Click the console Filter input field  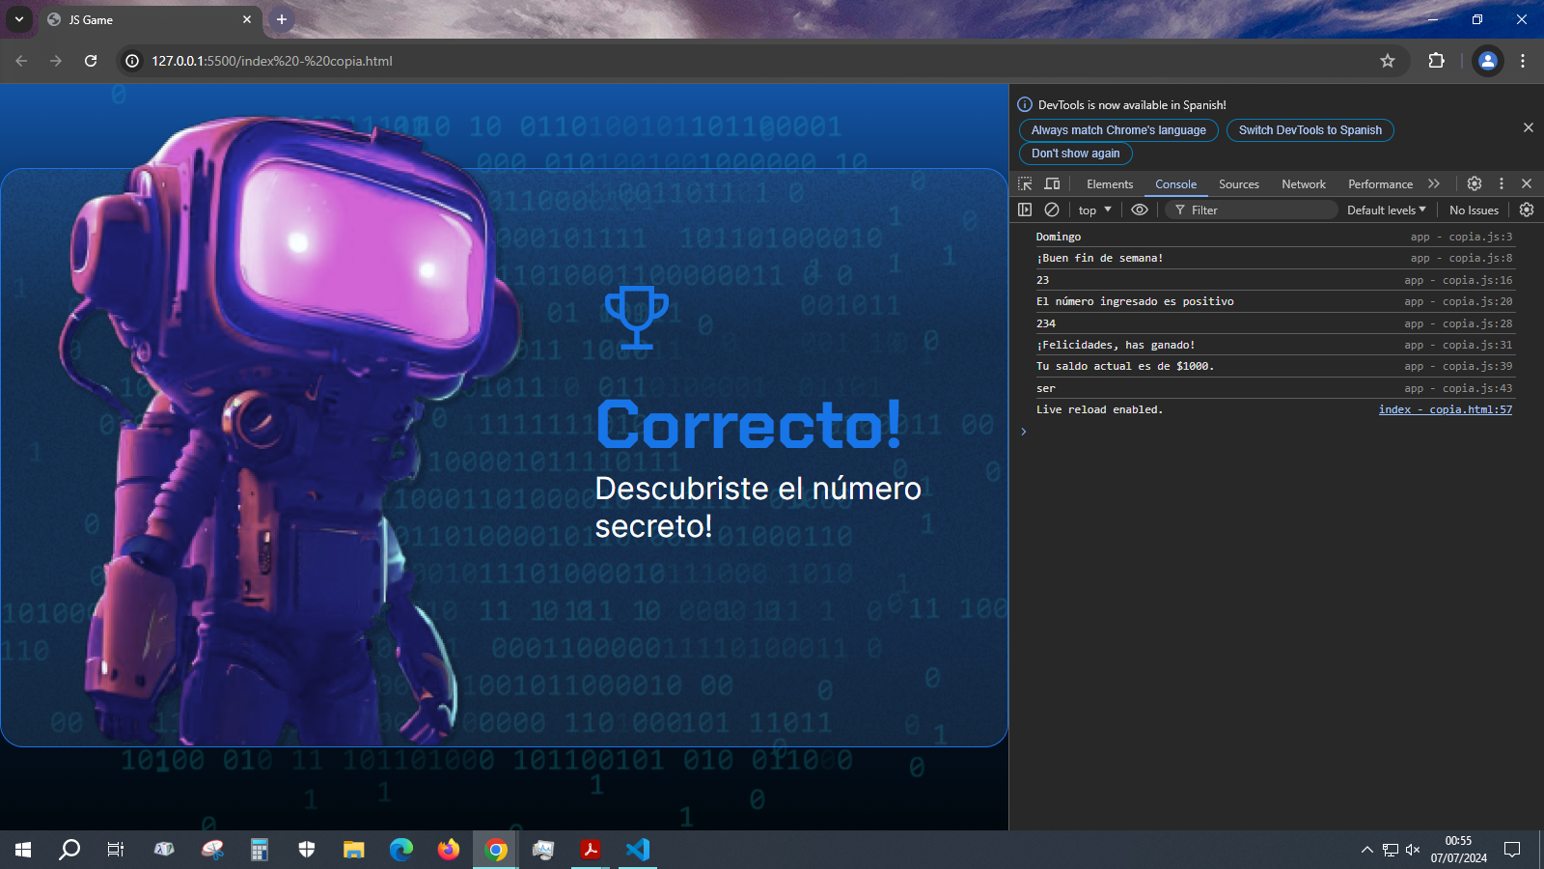(x=1252, y=210)
